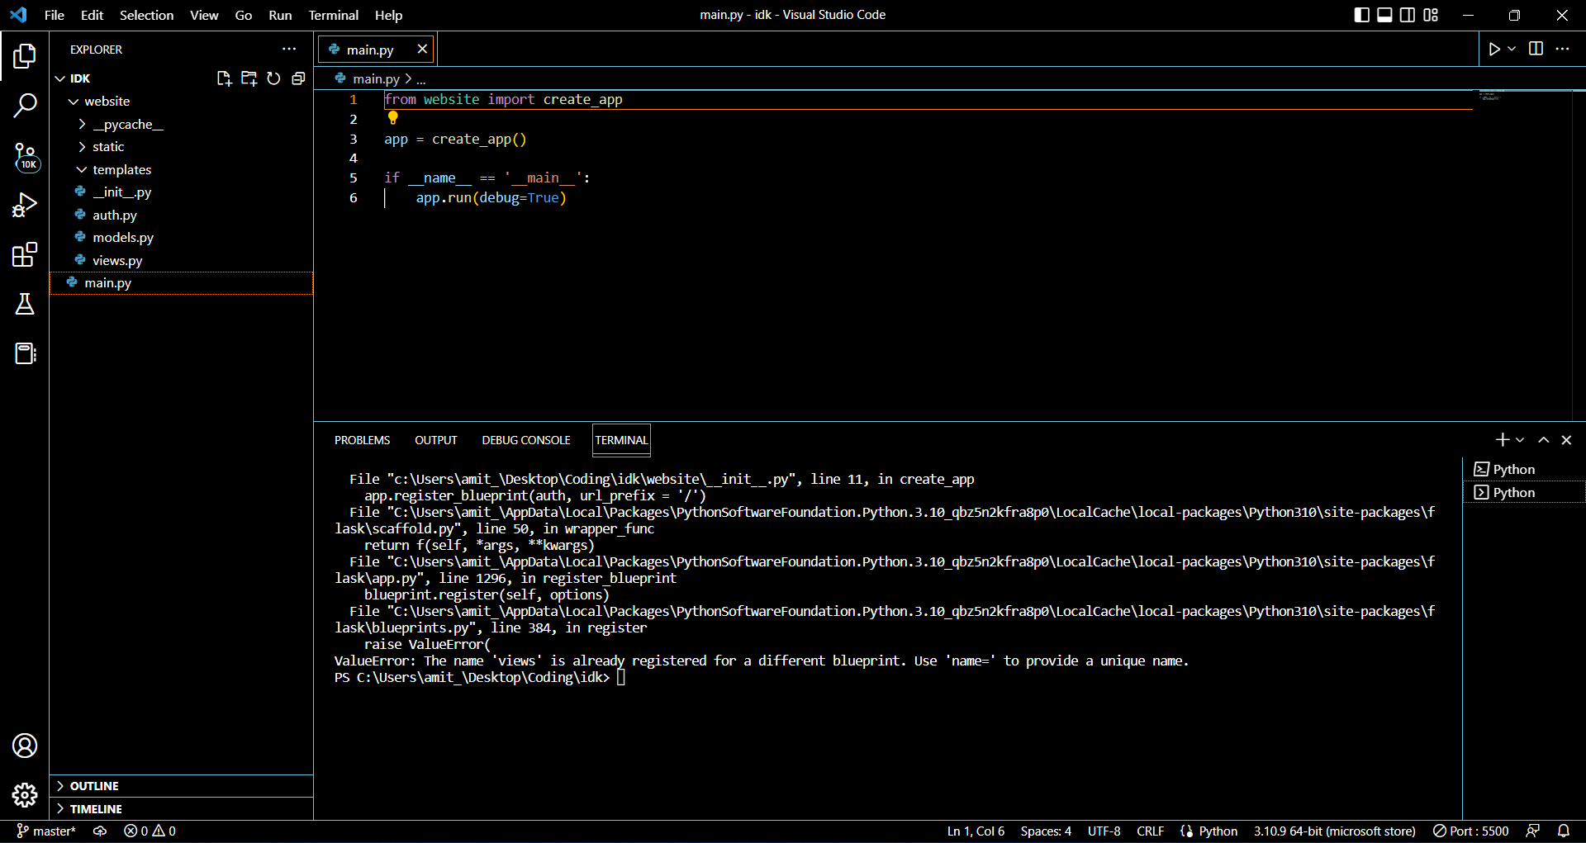
Task: Run the Python file with play button
Action: (x=1493, y=50)
